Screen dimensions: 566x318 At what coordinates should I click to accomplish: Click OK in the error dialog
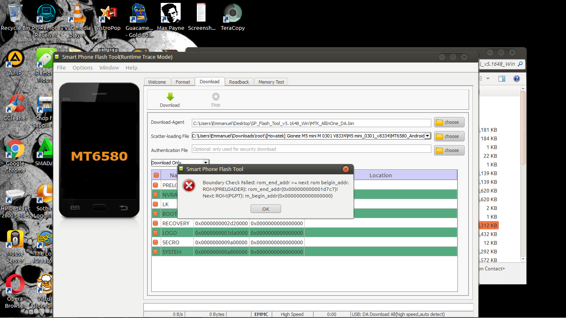pos(266,209)
